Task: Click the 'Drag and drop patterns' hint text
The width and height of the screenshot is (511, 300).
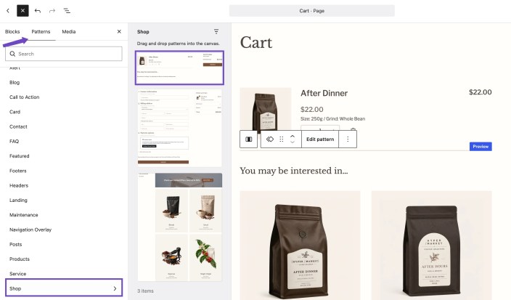Action: [179, 44]
